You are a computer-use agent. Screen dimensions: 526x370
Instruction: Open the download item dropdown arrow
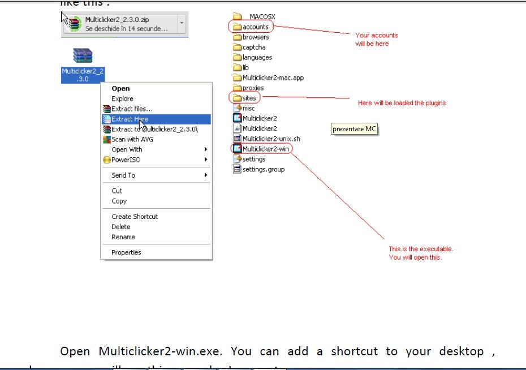[182, 23]
